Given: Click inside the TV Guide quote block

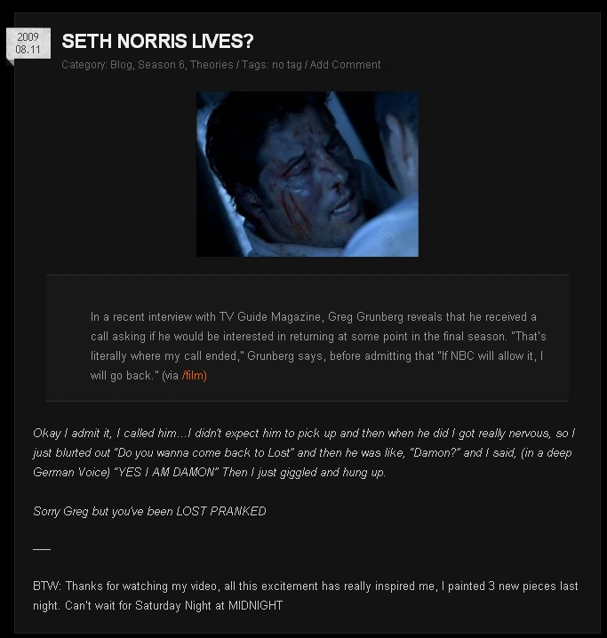Looking at the screenshot, I should tap(307, 339).
